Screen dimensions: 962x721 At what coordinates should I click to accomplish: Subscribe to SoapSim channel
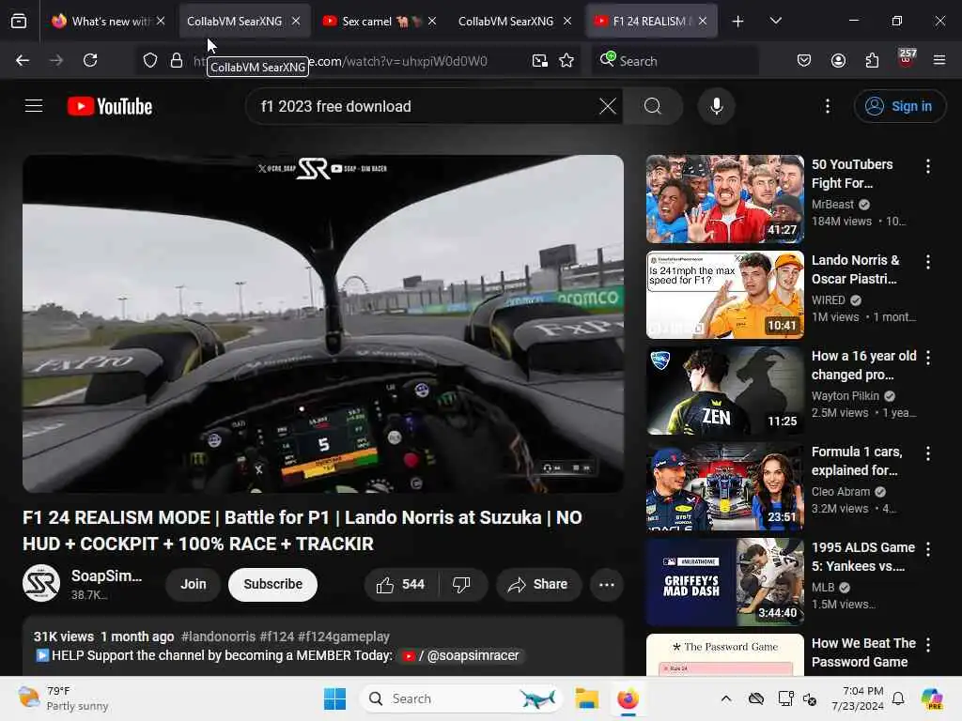click(x=273, y=584)
